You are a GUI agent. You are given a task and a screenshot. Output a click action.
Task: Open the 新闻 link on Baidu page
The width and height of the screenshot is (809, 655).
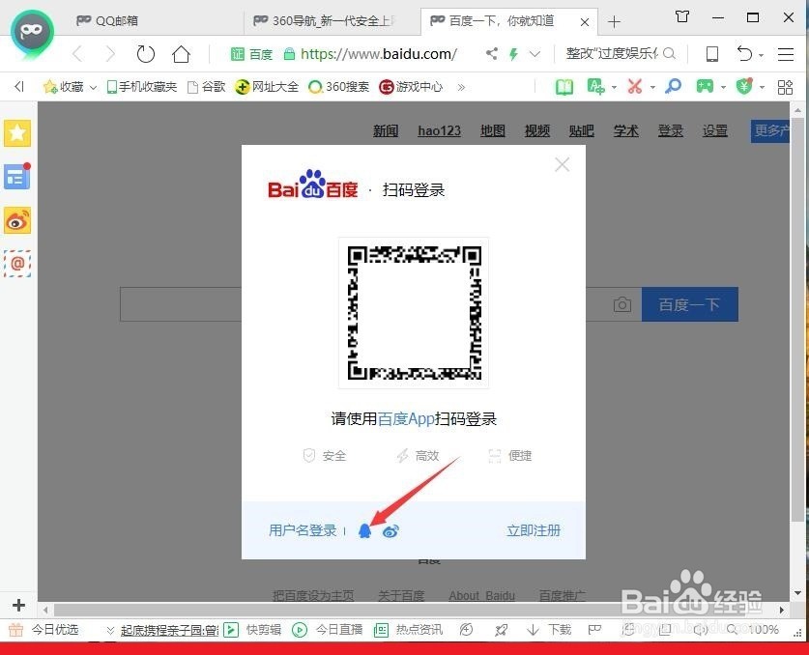(386, 130)
